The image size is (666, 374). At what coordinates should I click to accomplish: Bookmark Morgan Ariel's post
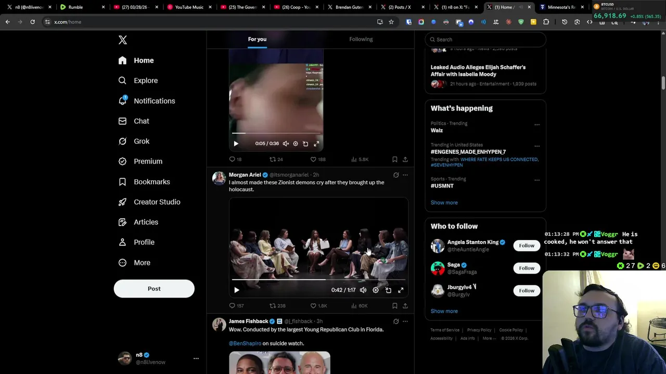[395, 306]
